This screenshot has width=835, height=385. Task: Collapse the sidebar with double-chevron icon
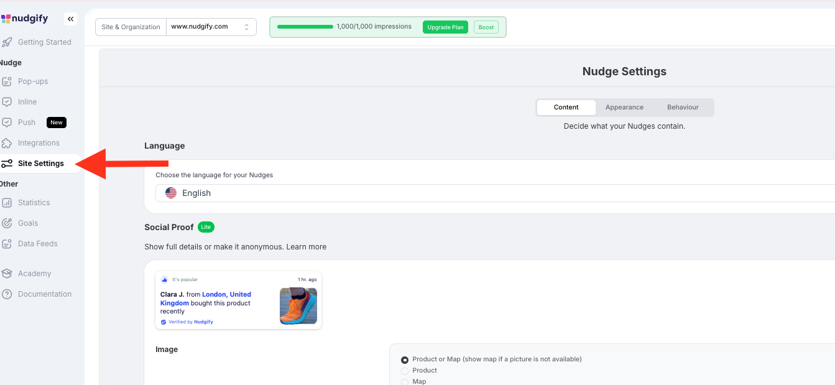coord(71,19)
